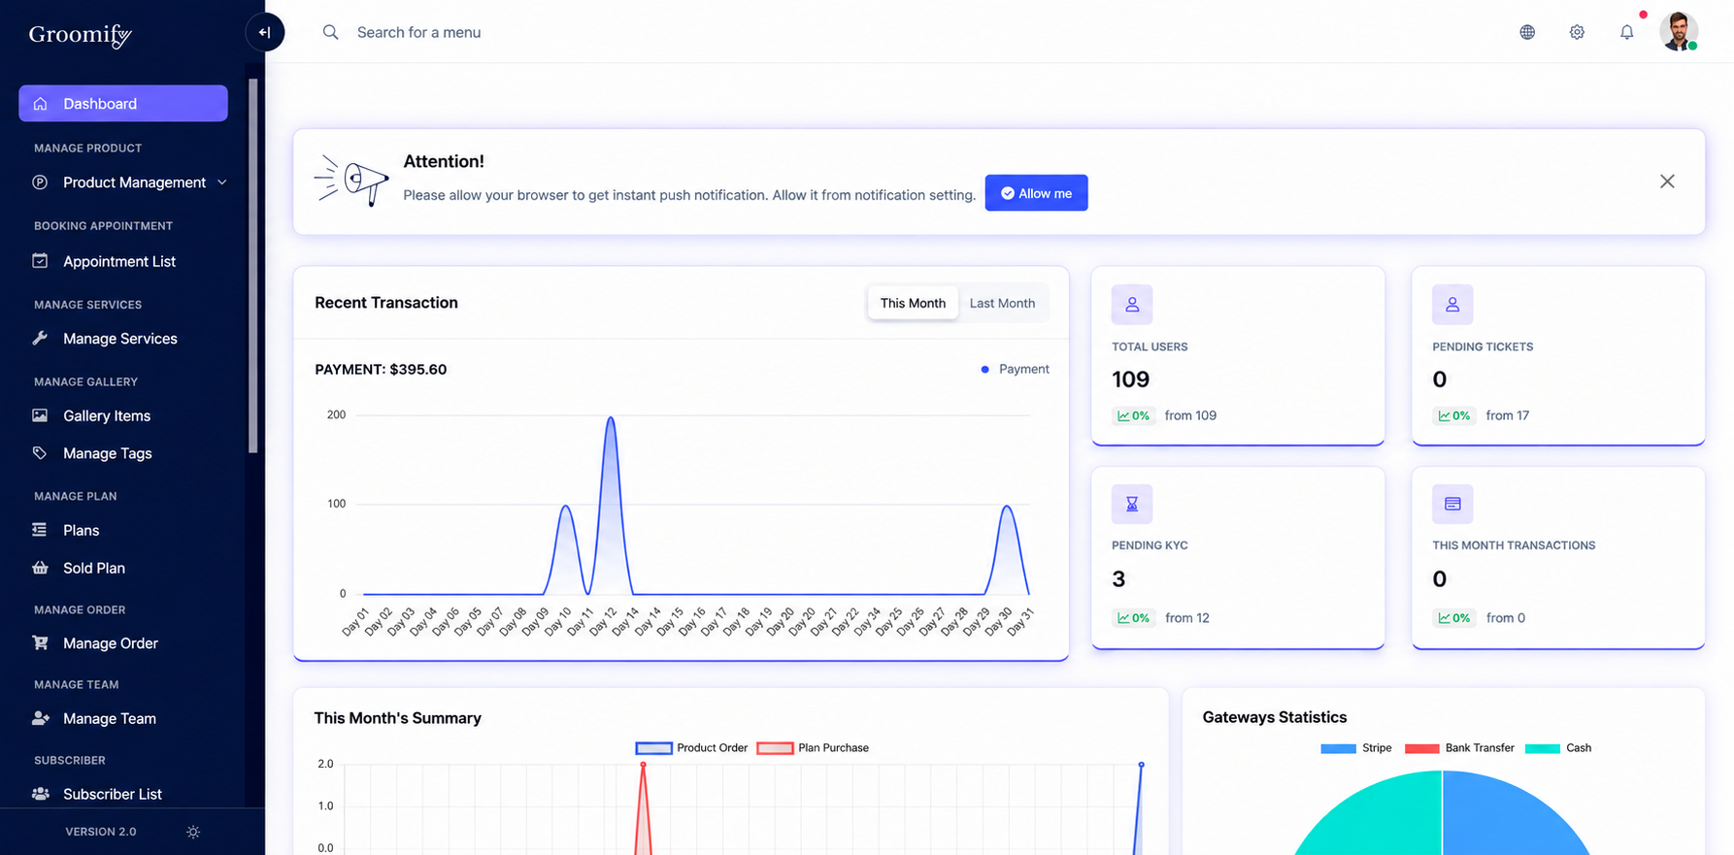
Task: Click the Sold Plan basket icon
Action: 40,568
